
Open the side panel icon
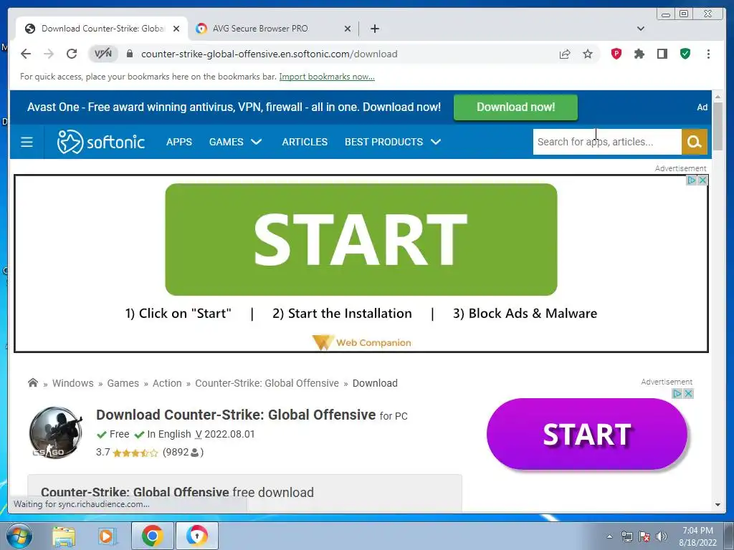662,54
